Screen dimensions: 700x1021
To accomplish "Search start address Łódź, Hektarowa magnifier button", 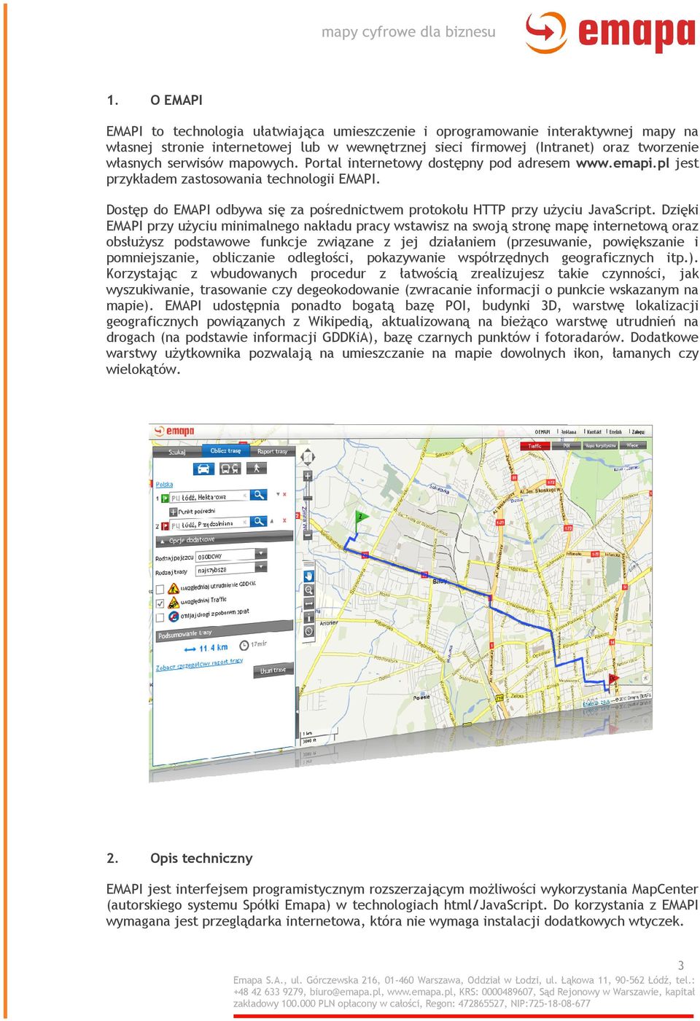I will pos(259,495).
